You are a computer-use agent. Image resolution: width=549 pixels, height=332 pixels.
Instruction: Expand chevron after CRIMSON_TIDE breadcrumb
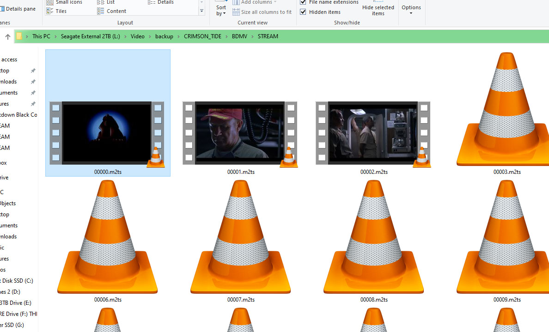click(x=227, y=36)
